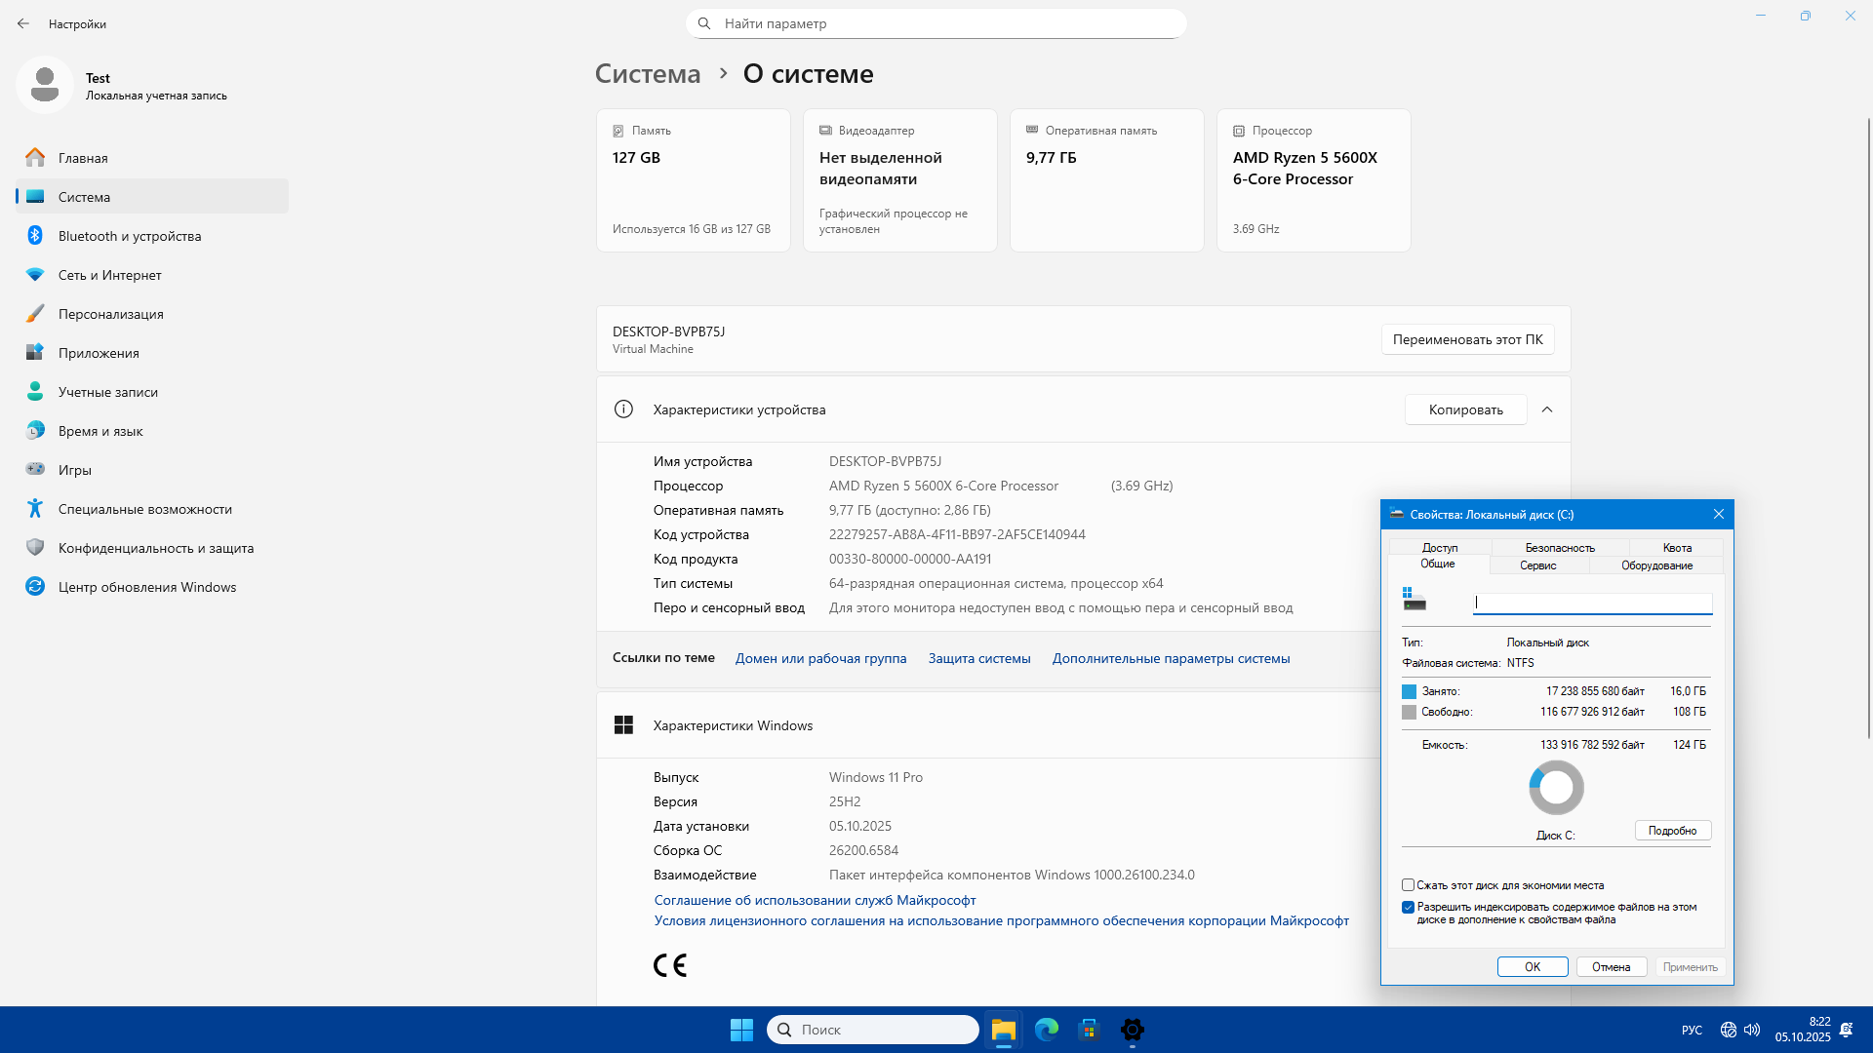Image resolution: width=1873 pixels, height=1053 pixels.
Task: Open the Personalization brush icon
Action: click(x=35, y=314)
